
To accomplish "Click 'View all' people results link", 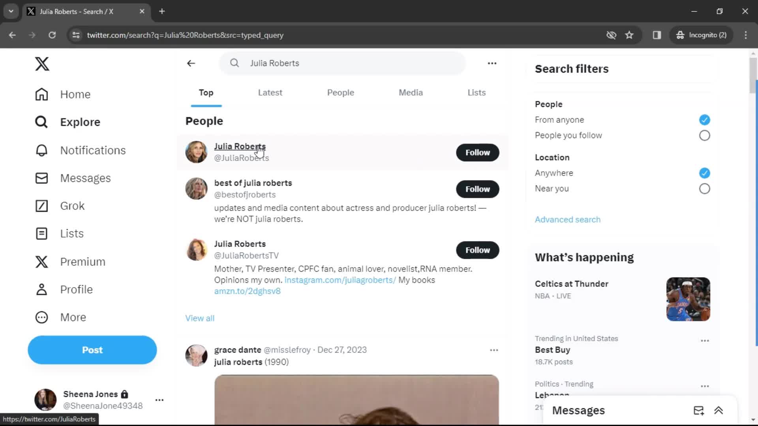I will [200, 318].
